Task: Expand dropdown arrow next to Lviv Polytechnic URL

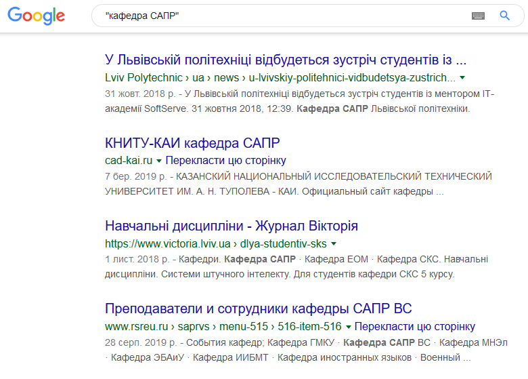Action: (462, 77)
